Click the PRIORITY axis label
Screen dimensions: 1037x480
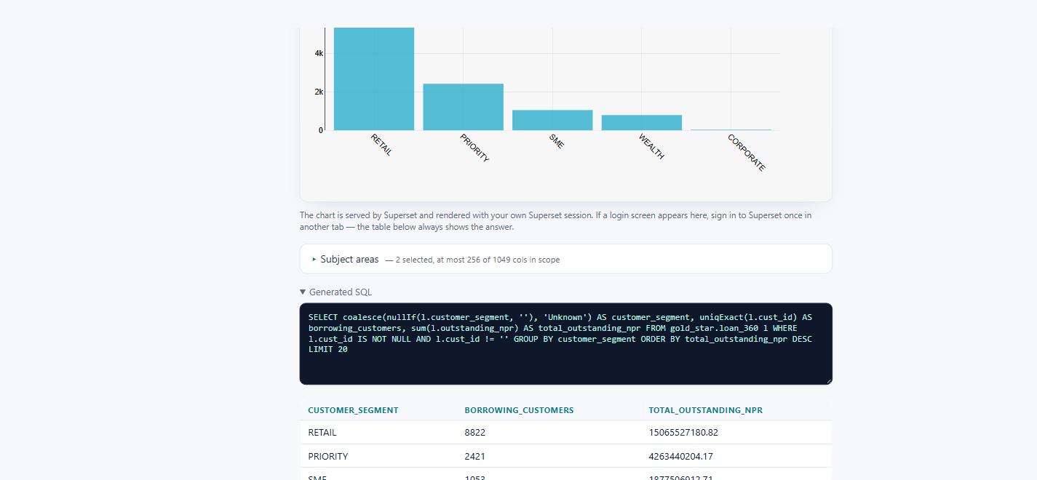coord(474,148)
